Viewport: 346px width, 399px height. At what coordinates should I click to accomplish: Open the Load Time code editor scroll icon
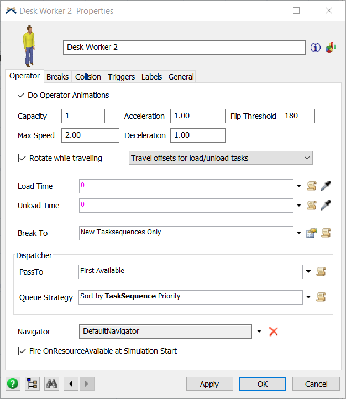click(x=312, y=186)
